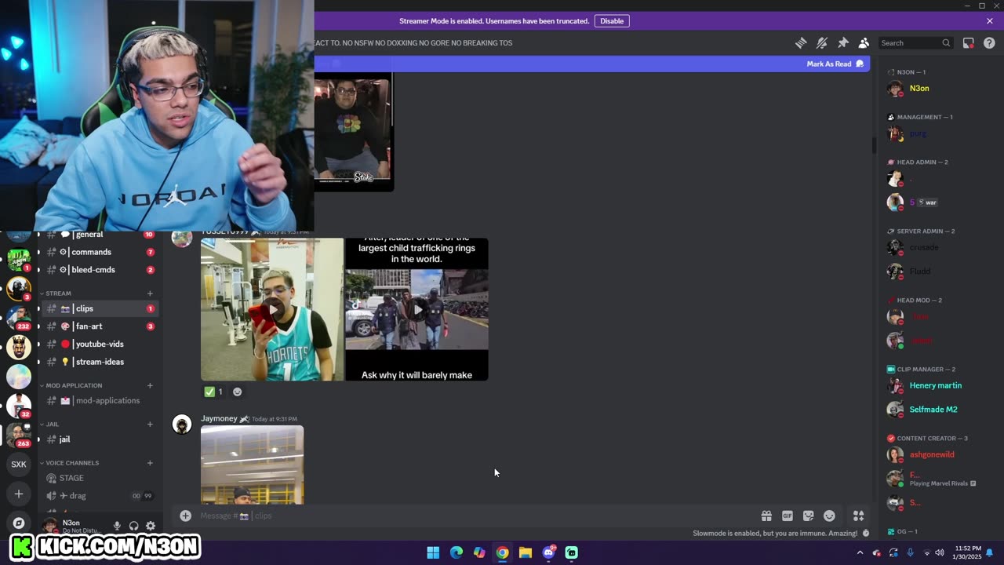Click the Search messages field

(x=915, y=43)
